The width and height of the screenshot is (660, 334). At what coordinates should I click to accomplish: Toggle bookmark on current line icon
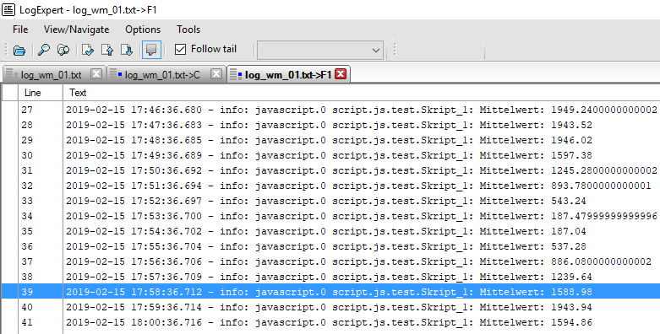pyautogui.click(x=88, y=50)
